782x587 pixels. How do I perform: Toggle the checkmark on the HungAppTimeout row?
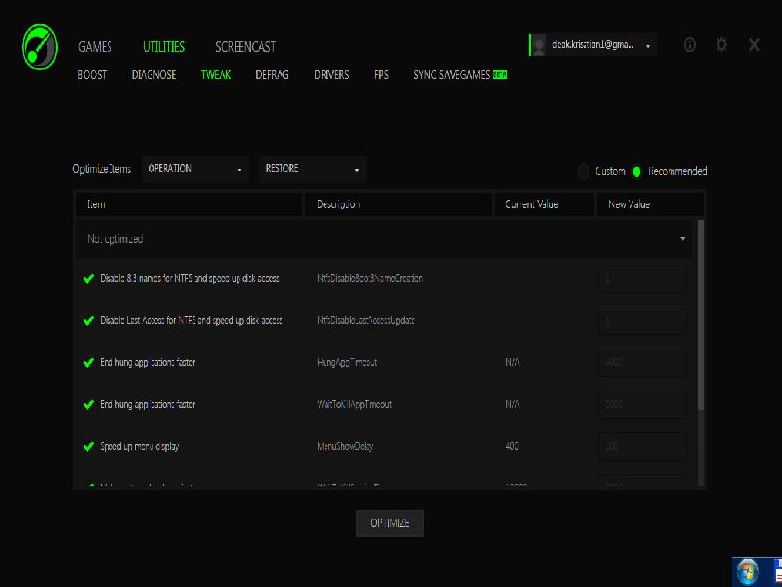pos(89,362)
